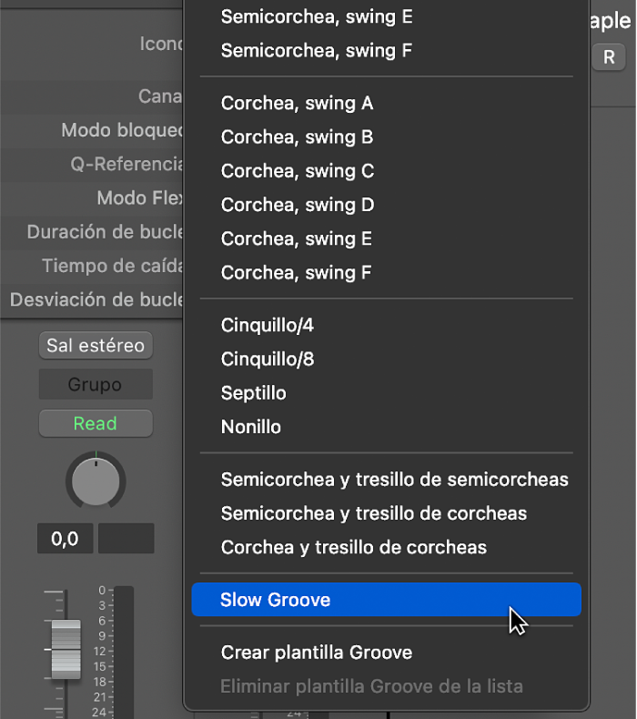Pick Corchea, swing D from list
Screen dimensions: 637x719
point(298,205)
